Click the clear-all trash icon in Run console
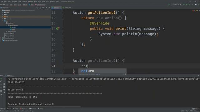Image resolution: width=200 pixels, height=112 pixels. [x=4, y=92]
